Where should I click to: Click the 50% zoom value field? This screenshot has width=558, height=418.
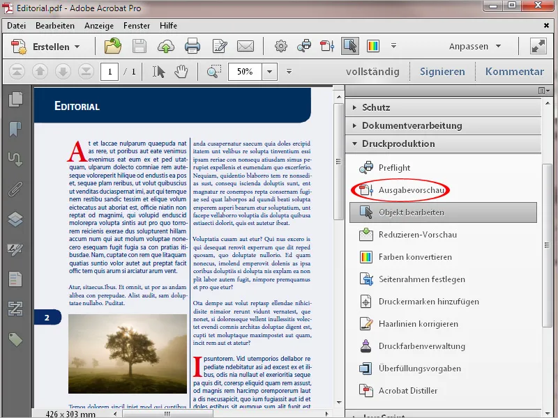pos(245,72)
